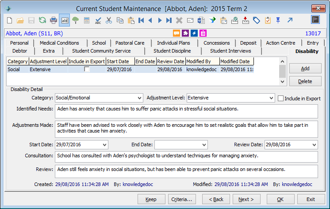Print using the printer icon
This screenshot has width=330, height=209.
click(x=54, y=20)
